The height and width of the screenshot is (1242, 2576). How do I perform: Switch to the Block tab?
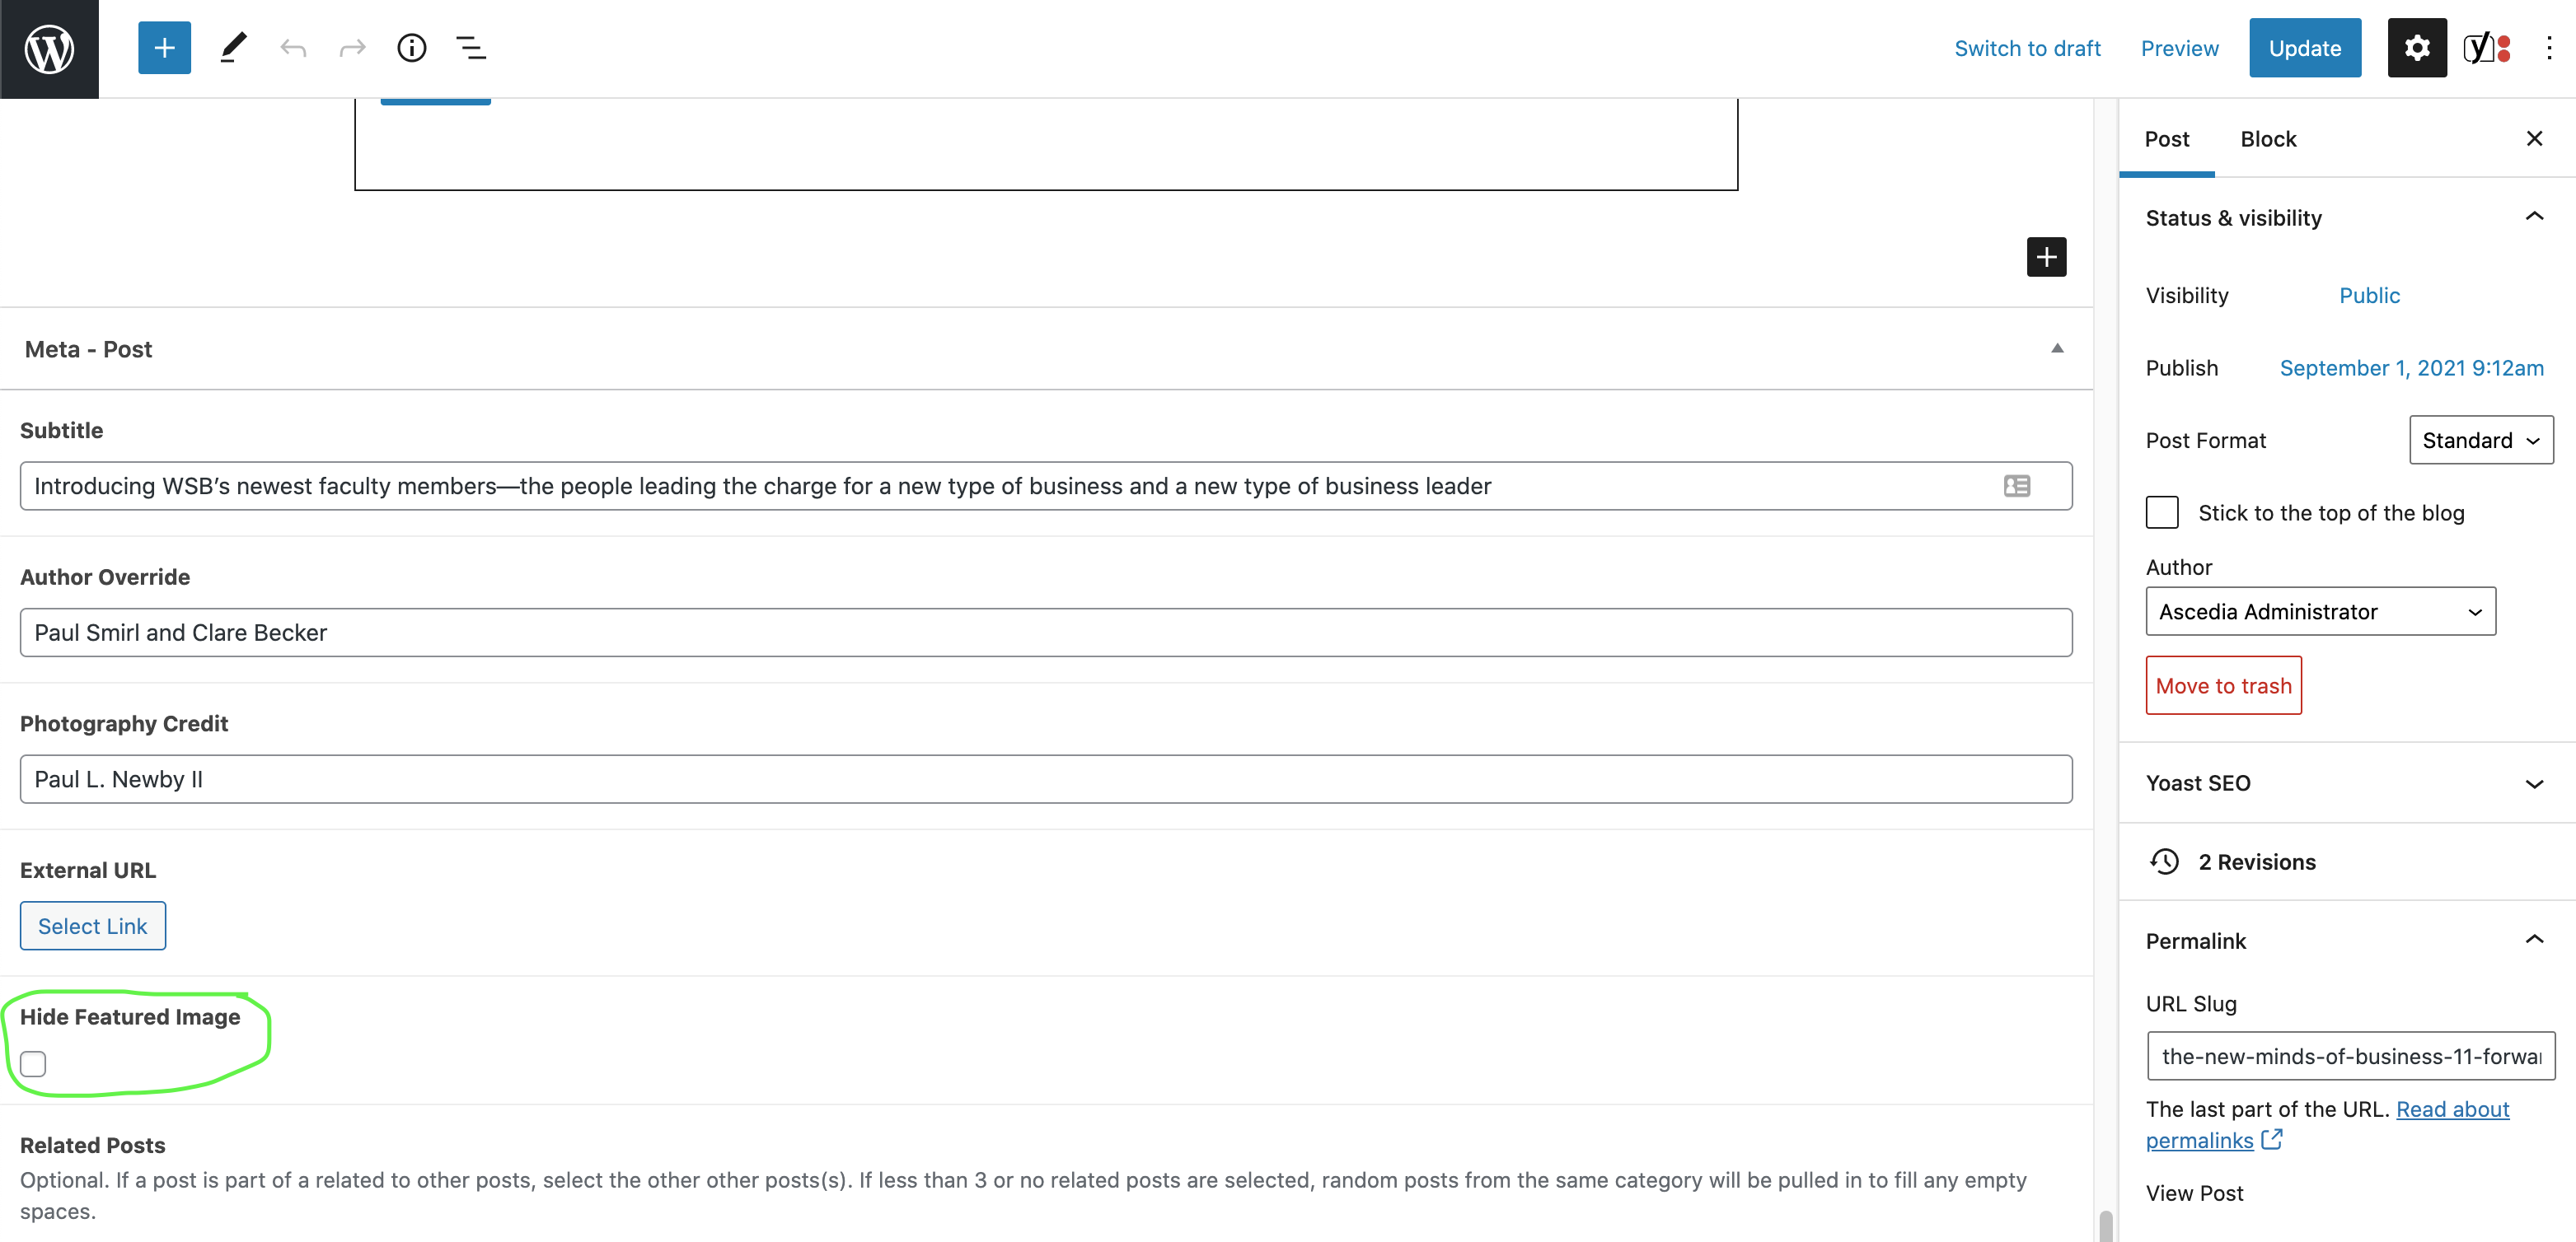point(2268,139)
